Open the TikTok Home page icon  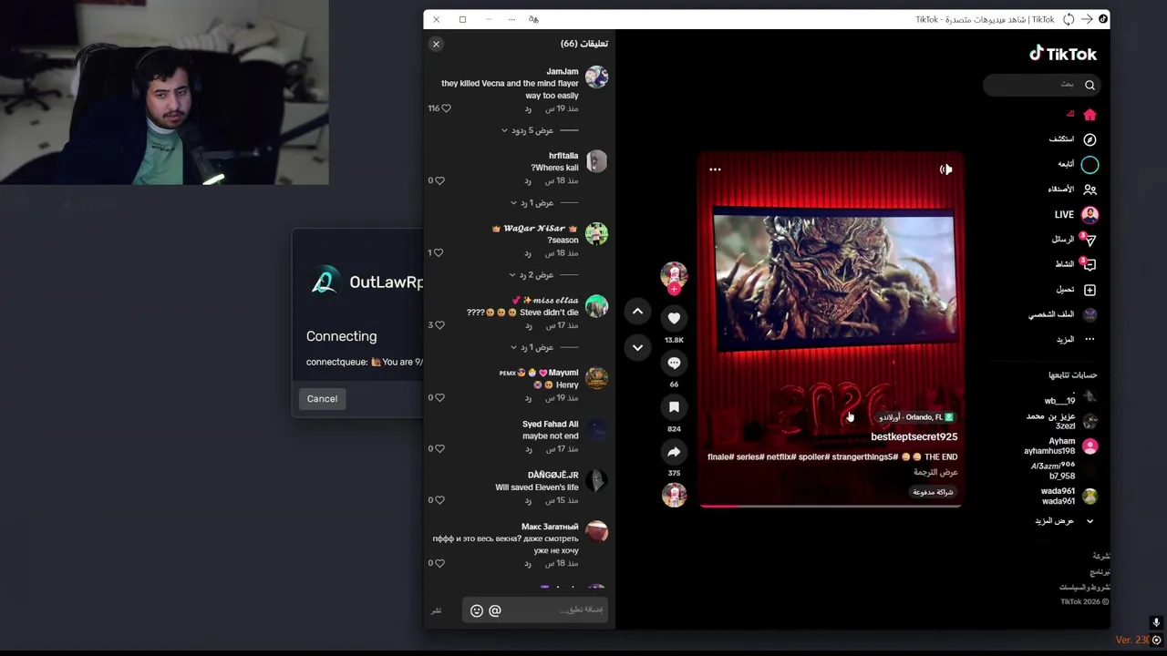1090,115
